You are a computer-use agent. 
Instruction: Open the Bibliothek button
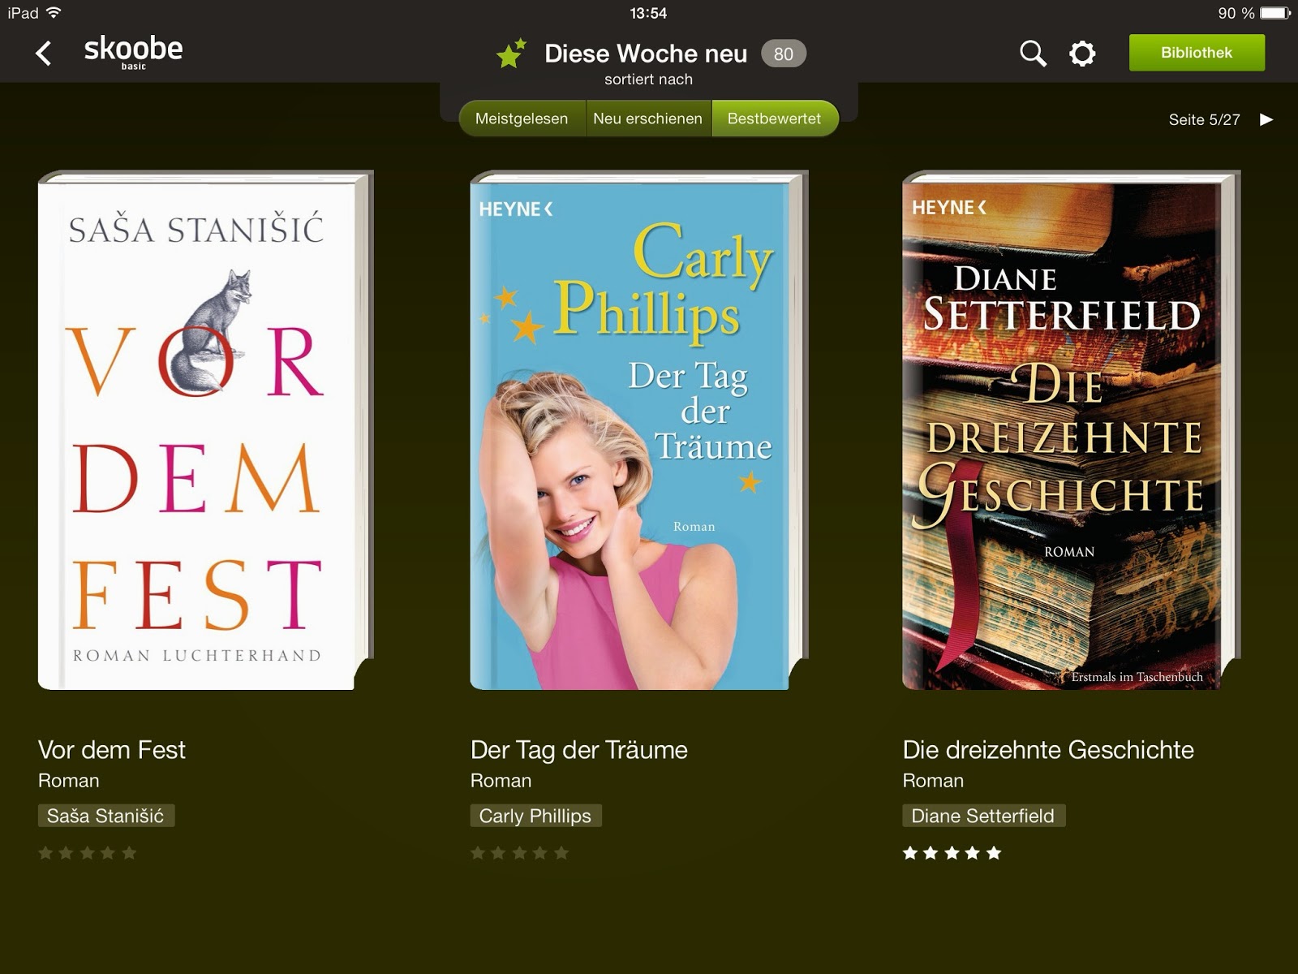pos(1197,53)
